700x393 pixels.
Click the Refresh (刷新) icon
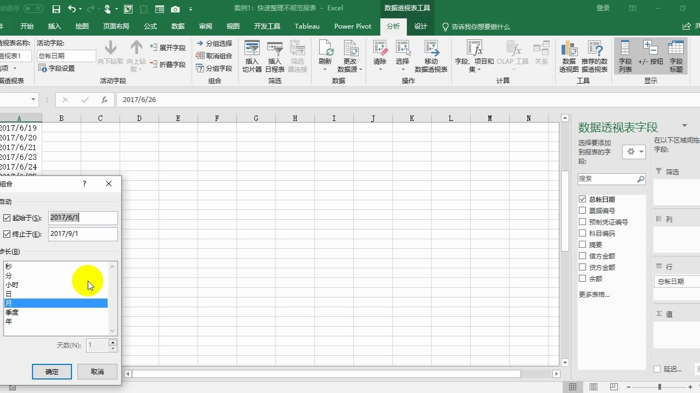325,57
